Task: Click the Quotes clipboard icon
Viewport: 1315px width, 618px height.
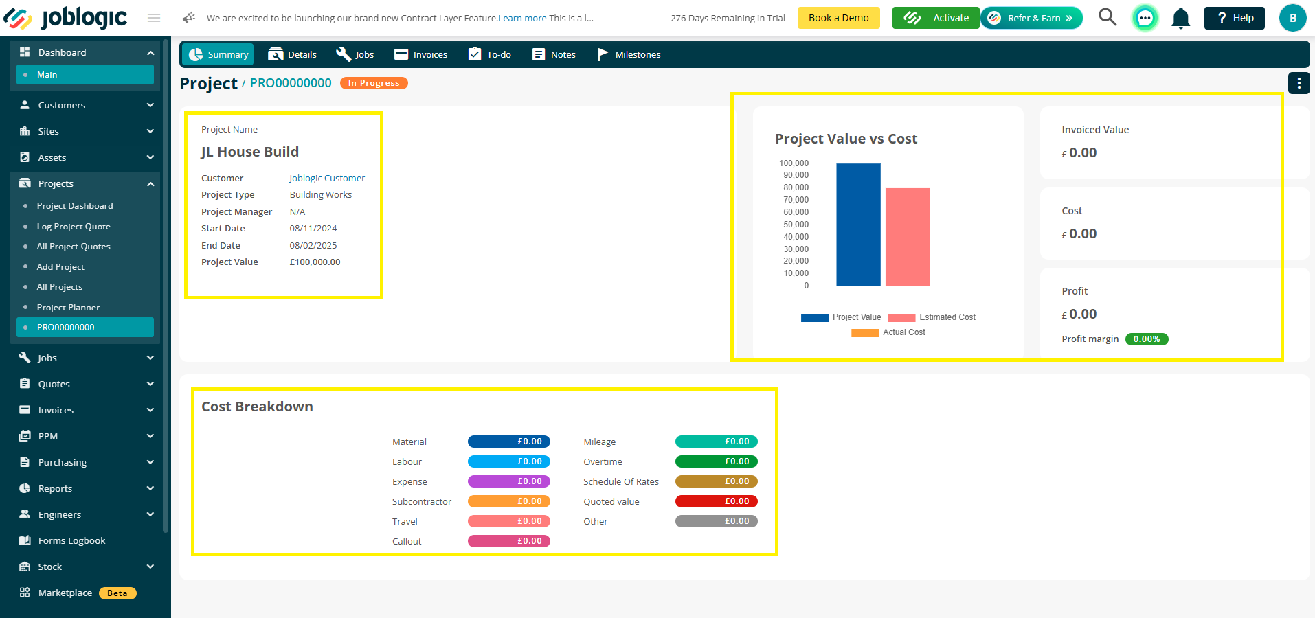Action: tap(25, 384)
